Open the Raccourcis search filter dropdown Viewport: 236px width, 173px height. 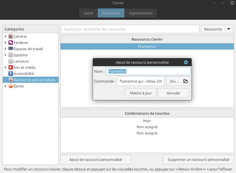[x=217, y=29]
